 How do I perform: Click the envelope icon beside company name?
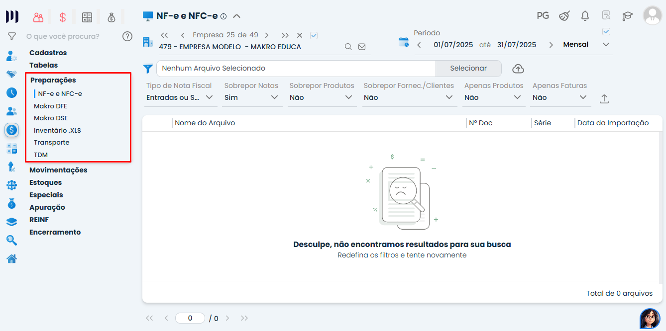[x=362, y=47]
